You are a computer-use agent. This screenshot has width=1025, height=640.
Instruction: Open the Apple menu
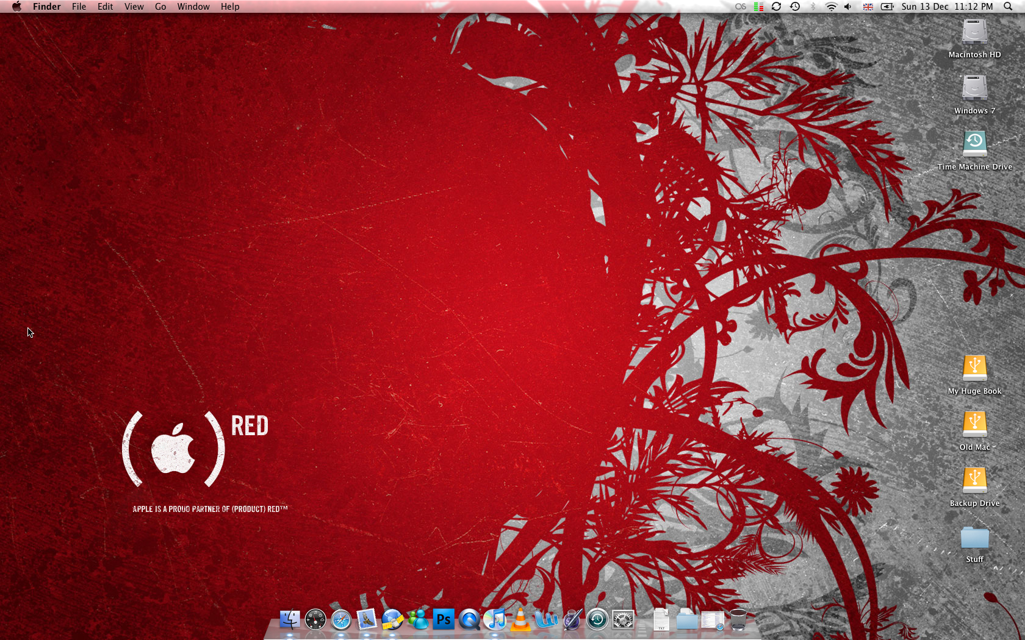pos(16,7)
